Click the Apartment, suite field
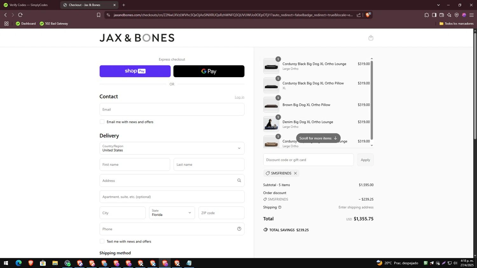Image resolution: width=477 pixels, height=268 pixels. click(x=172, y=197)
